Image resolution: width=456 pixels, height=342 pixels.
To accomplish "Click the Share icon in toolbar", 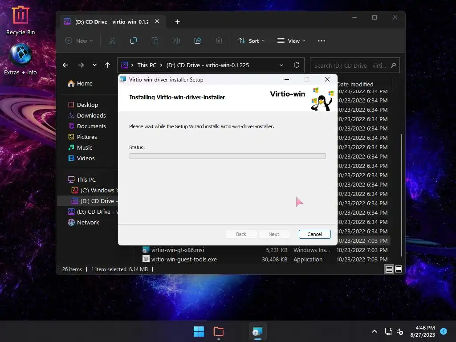I will coord(198,41).
